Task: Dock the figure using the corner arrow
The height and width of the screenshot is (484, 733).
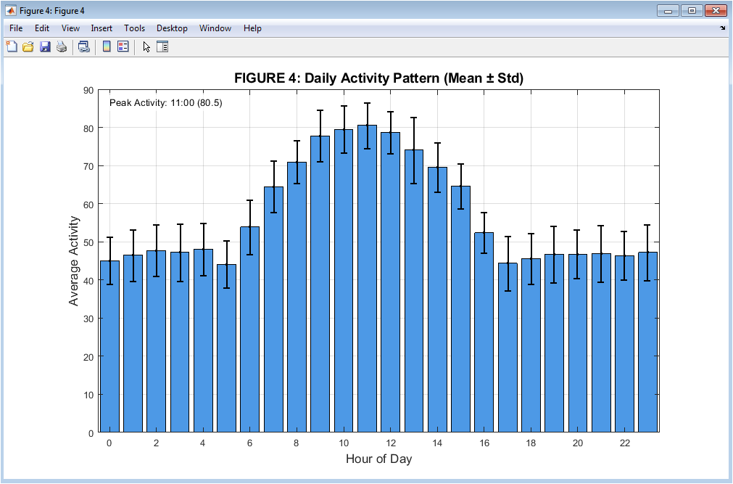Action: [x=722, y=28]
